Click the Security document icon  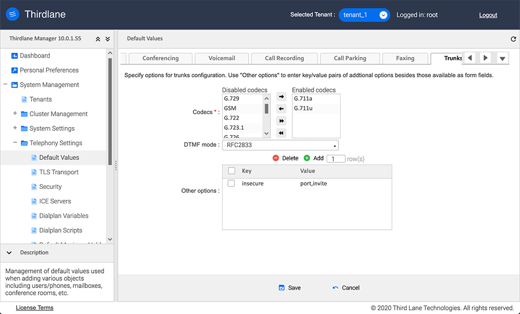tap(34, 187)
